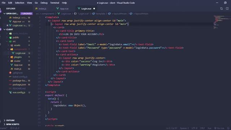231x130 pixels.
Task: Expand the node_modules folder
Action: [x=7, y=34]
